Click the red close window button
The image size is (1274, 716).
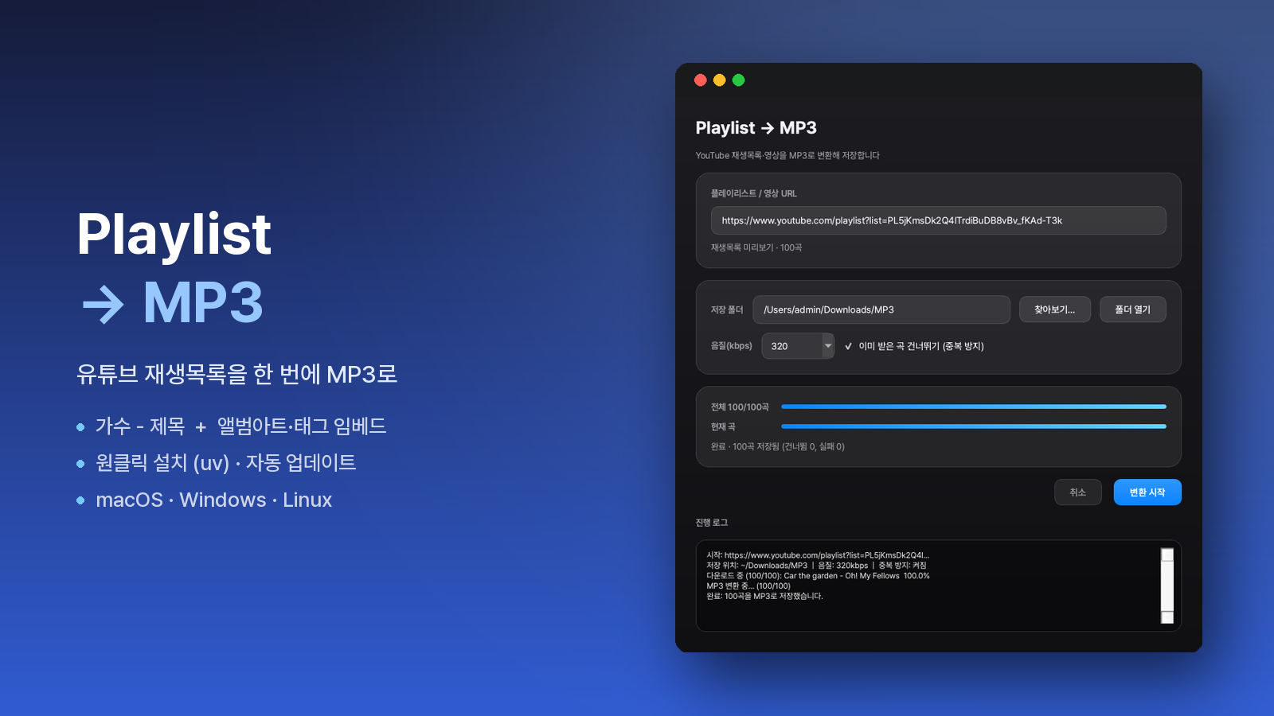[701, 80]
